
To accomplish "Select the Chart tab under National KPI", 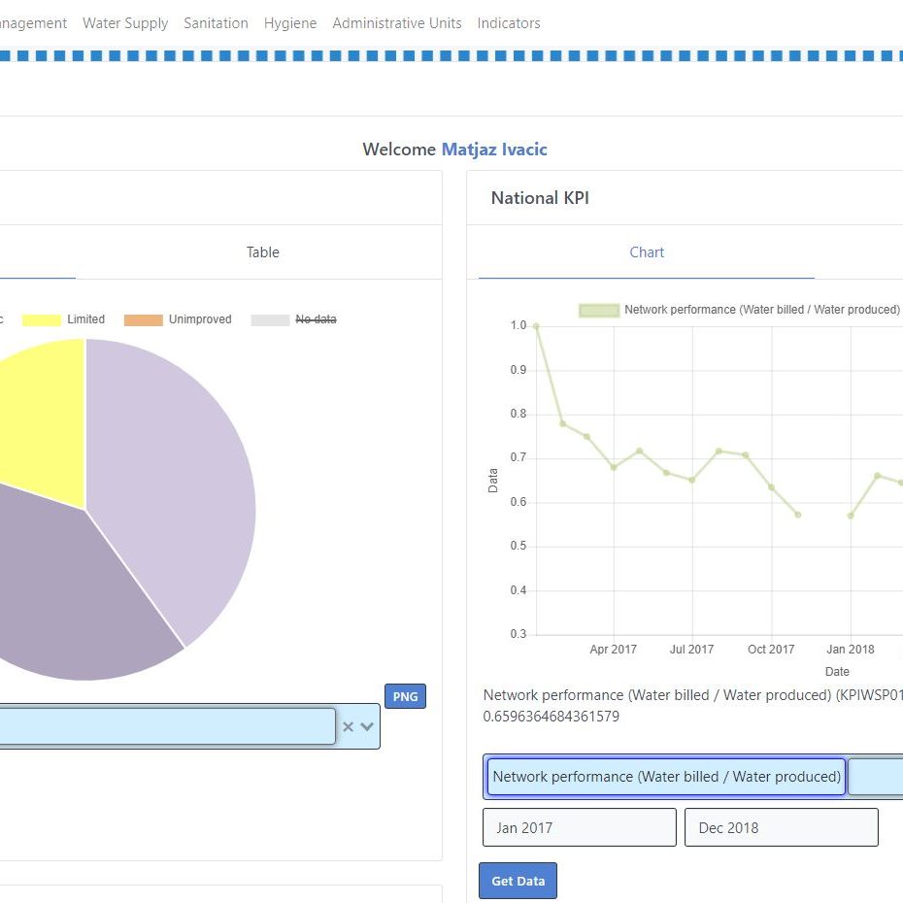I will coord(647,252).
